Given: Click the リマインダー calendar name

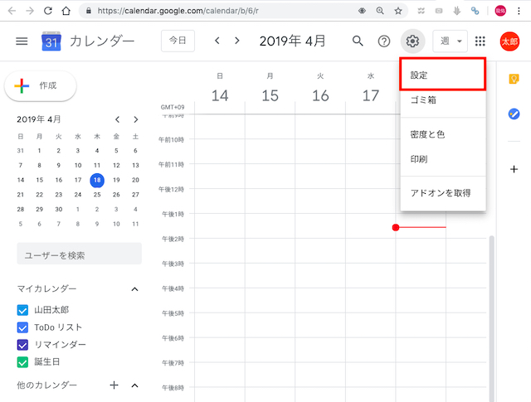Looking at the screenshot, I should click(61, 345).
